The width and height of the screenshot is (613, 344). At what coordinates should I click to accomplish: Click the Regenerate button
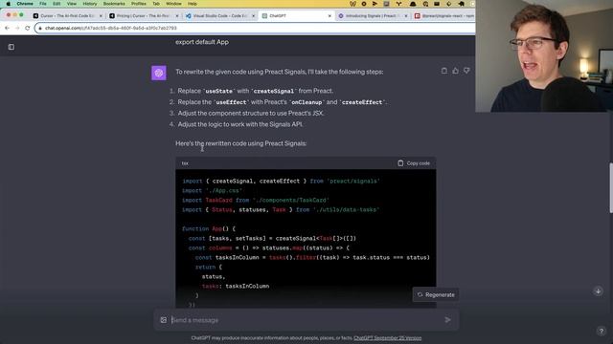pos(436,295)
